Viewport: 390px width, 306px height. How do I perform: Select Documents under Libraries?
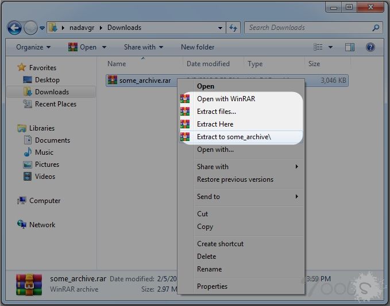pyautogui.click(x=52, y=140)
